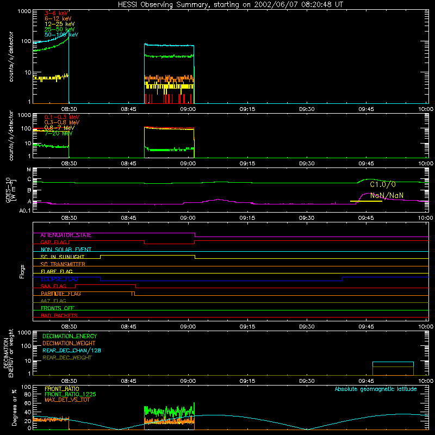Select the GAP_FLAG label
Screen dimensions: 435x435
53,242
